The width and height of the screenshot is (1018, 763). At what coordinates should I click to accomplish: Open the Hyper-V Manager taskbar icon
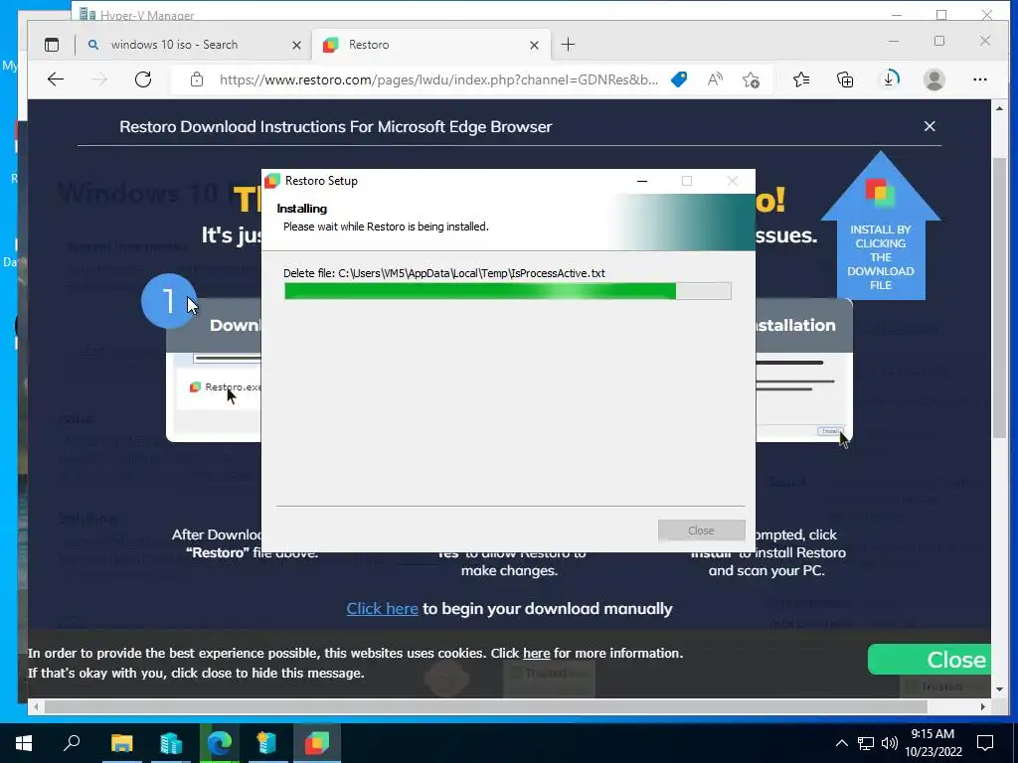pos(171,743)
